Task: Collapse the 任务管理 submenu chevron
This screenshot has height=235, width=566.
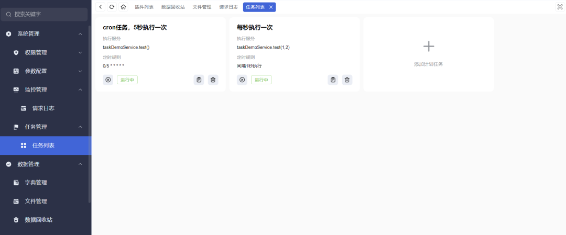Action: click(x=80, y=127)
